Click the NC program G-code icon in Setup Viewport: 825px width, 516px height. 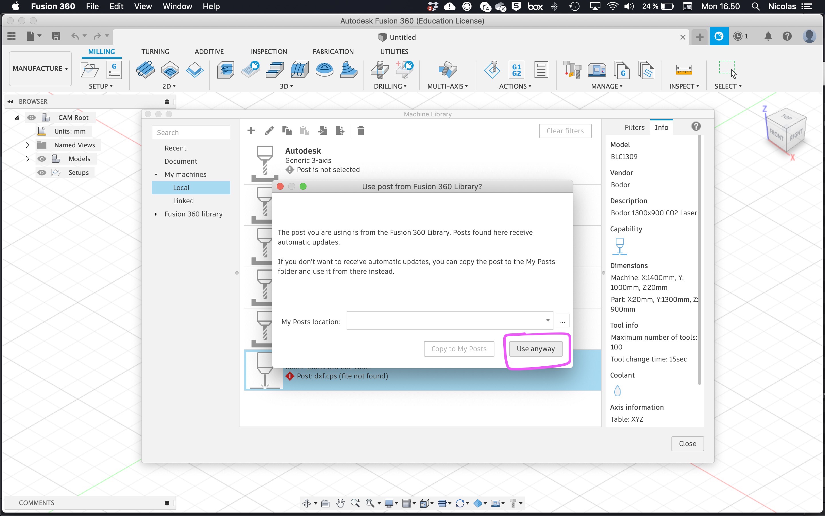coord(114,70)
